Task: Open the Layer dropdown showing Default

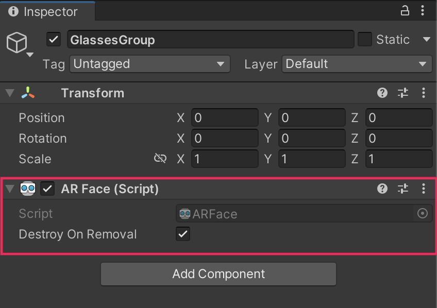Action: 357,64
